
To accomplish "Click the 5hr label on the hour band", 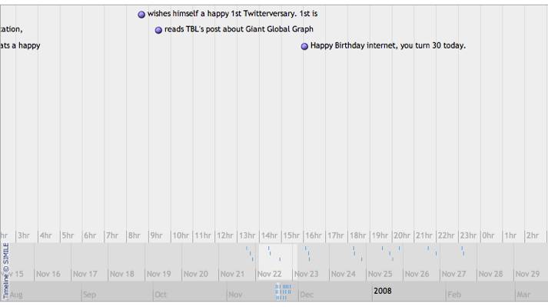I will [68, 235].
